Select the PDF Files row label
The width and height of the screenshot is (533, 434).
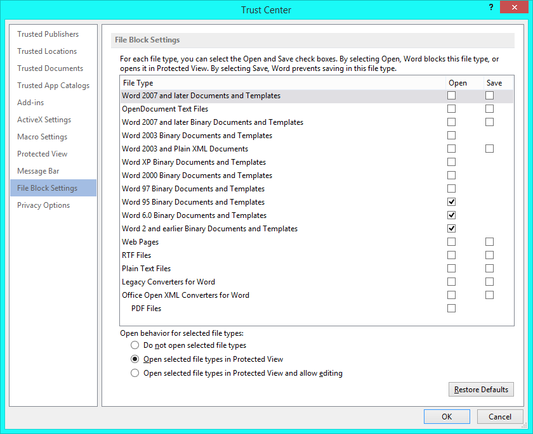pos(146,309)
